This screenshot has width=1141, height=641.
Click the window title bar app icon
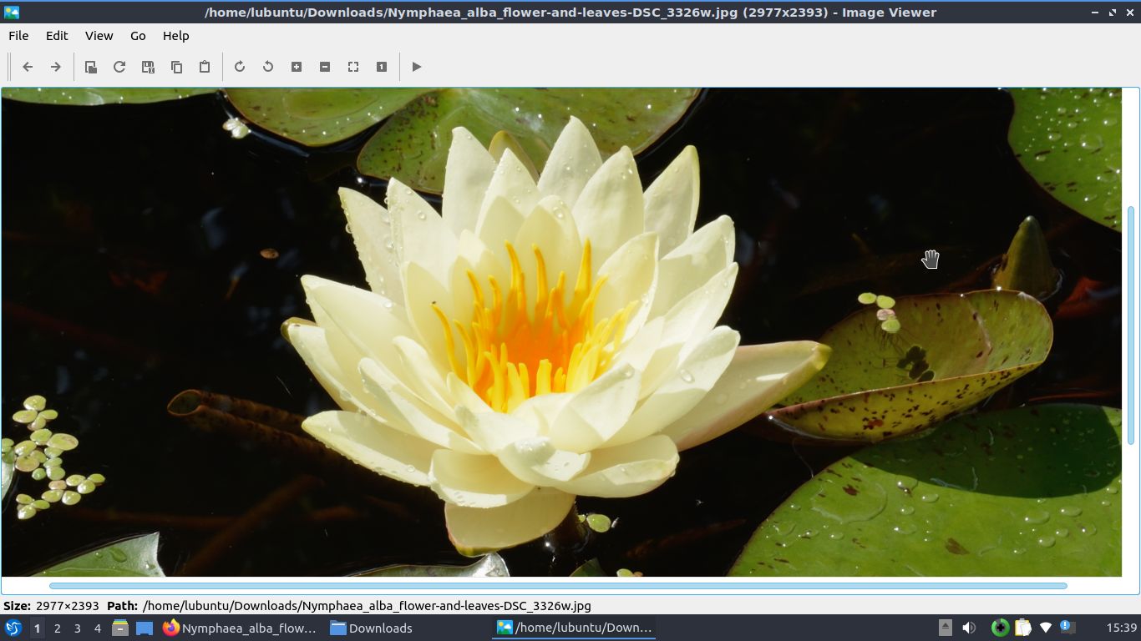11,13
